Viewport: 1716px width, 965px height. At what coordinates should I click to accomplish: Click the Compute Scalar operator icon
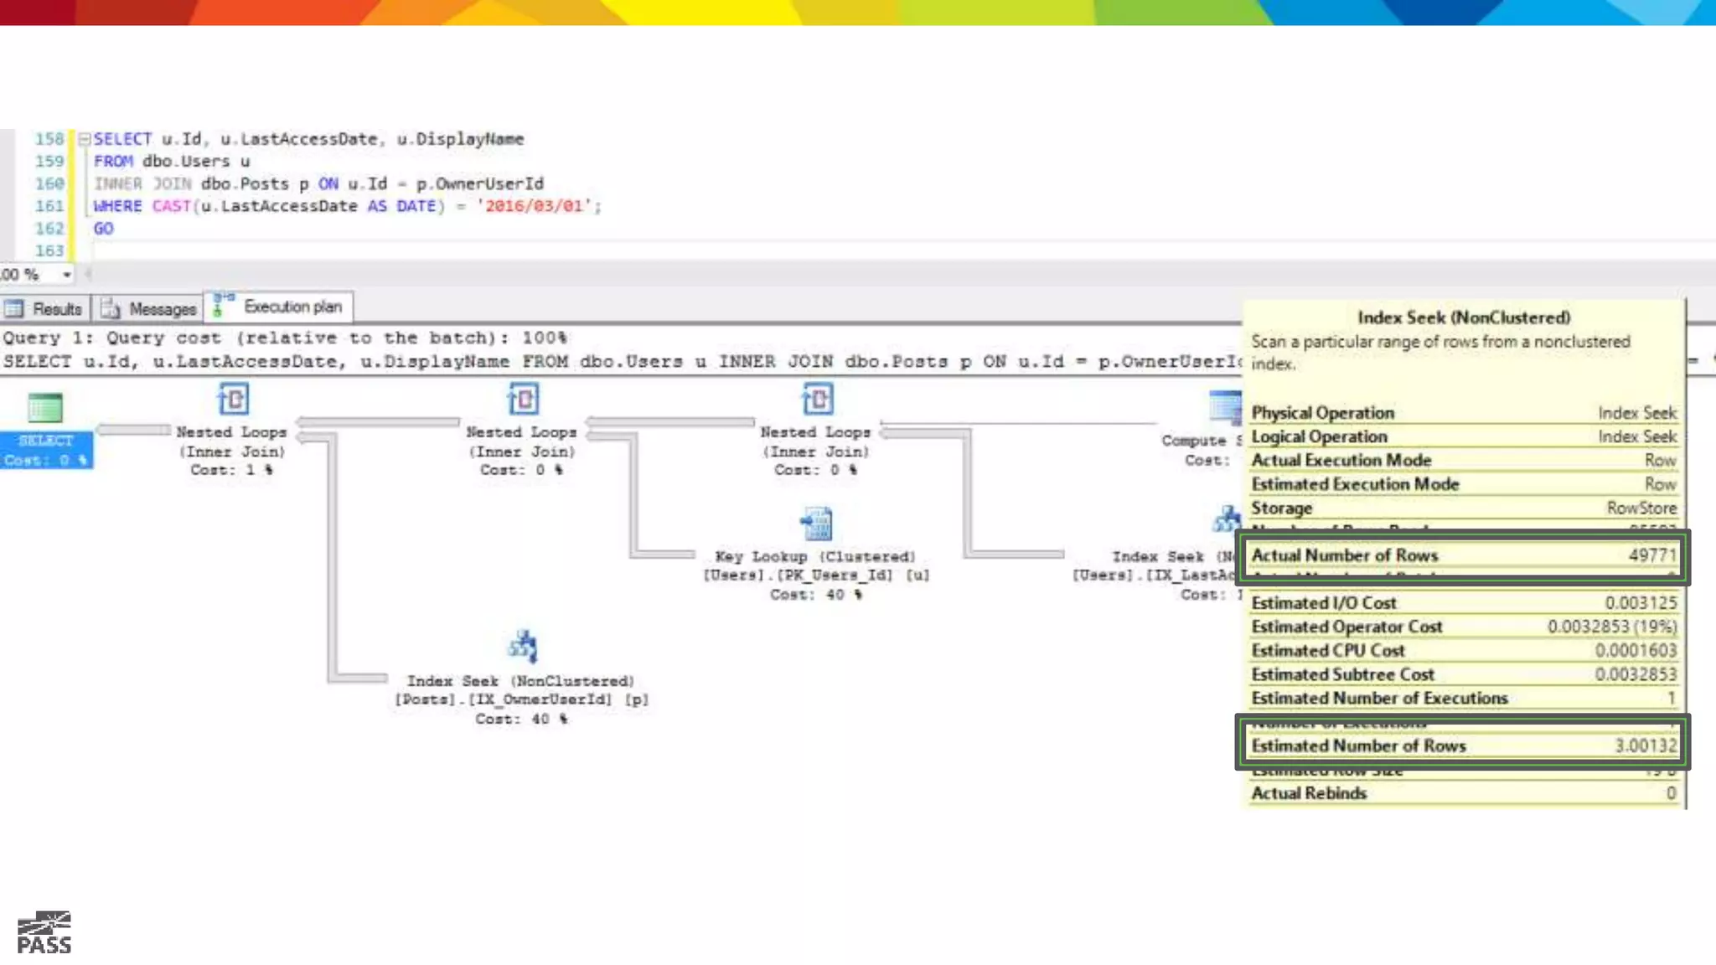pyautogui.click(x=1224, y=408)
